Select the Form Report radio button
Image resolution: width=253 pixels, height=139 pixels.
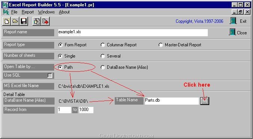[61, 45]
